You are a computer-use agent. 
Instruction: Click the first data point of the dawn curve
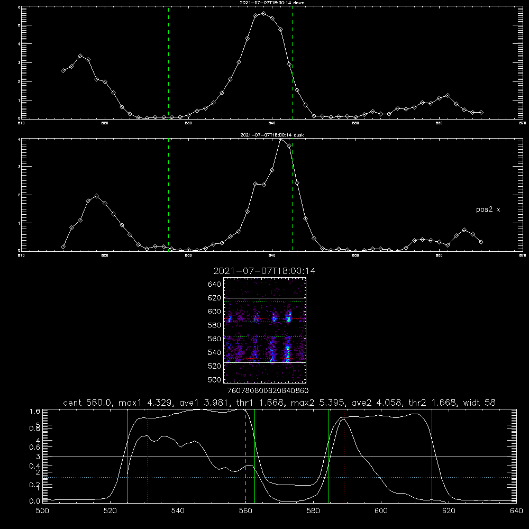63,70
